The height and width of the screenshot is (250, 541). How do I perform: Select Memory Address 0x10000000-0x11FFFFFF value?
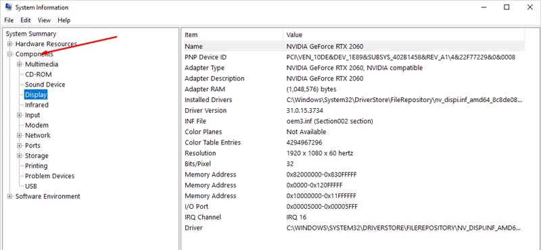point(322,196)
